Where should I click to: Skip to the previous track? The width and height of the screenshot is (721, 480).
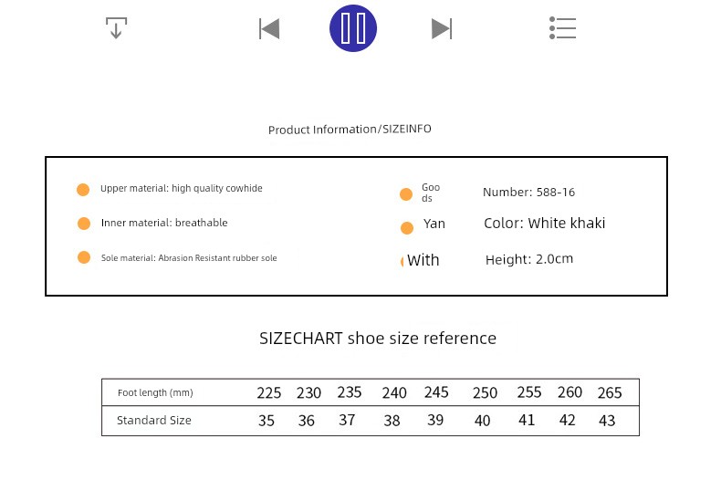point(269,29)
